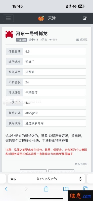Click the 投诉举报 report link
Screen dimensions: 93x201
pyautogui.click(x=81, y=164)
